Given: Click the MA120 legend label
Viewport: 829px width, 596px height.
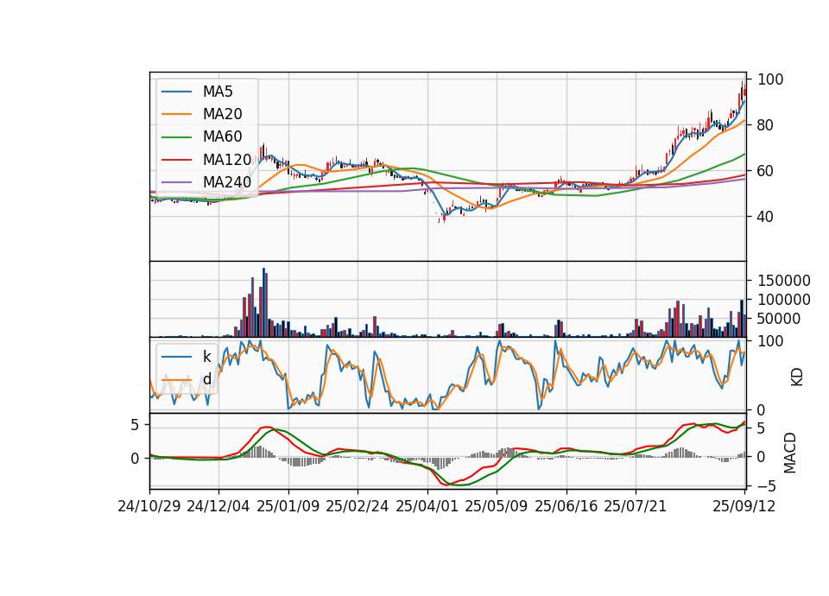Looking at the screenshot, I should pos(227,160).
